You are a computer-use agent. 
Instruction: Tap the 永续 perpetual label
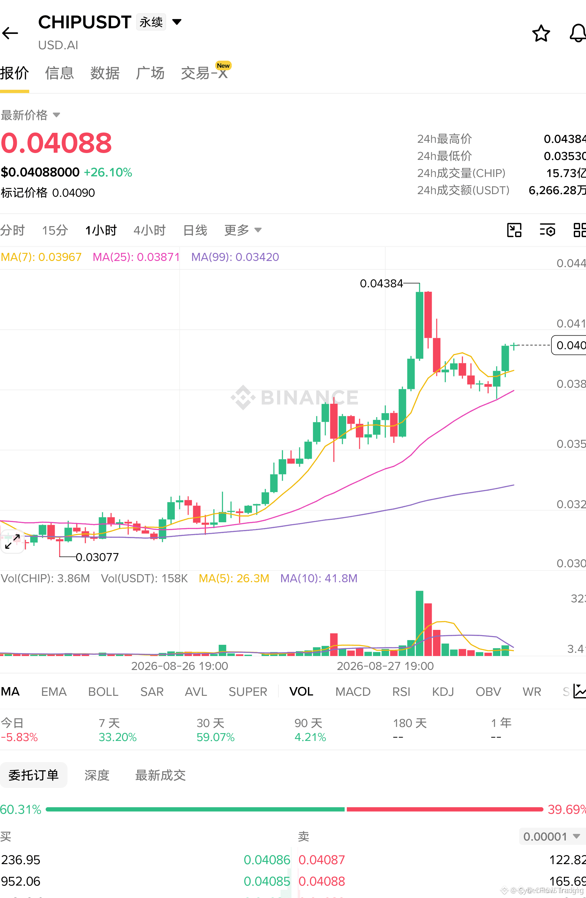click(x=151, y=22)
